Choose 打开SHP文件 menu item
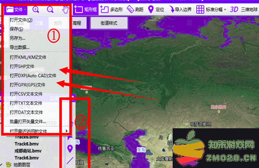Image resolution: width=259 pixels, height=168 pixels. pos(22,67)
